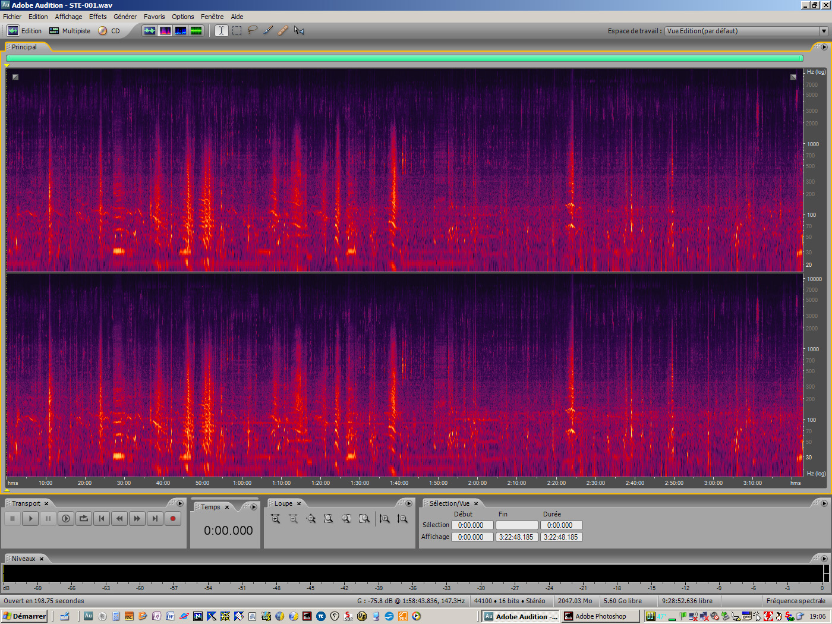Click inside the Début selection field

coord(472,525)
